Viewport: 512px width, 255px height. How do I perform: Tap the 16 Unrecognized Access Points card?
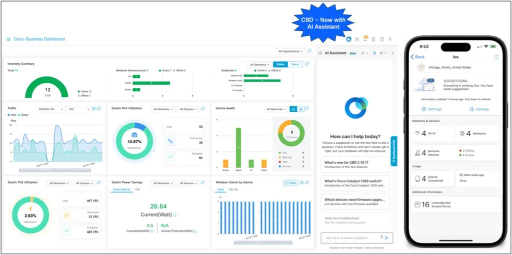tap(455, 205)
